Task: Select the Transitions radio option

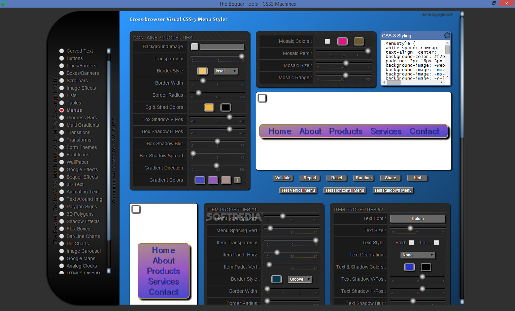Action: click(62, 132)
